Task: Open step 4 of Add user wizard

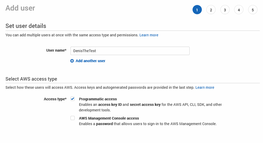Action: tap(239, 10)
